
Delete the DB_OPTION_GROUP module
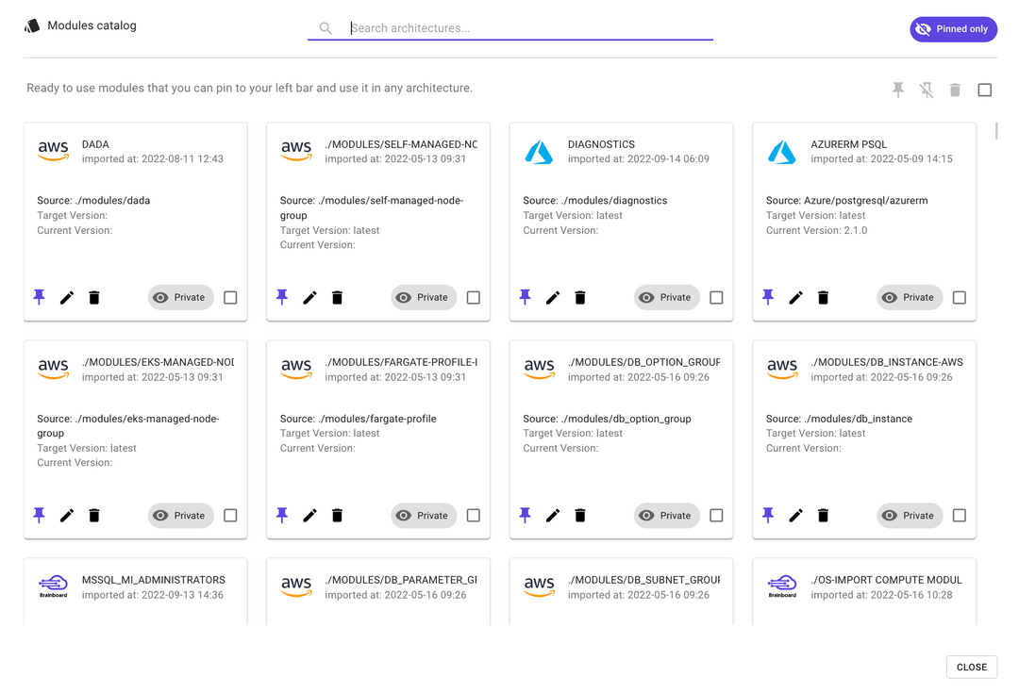point(579,515)
